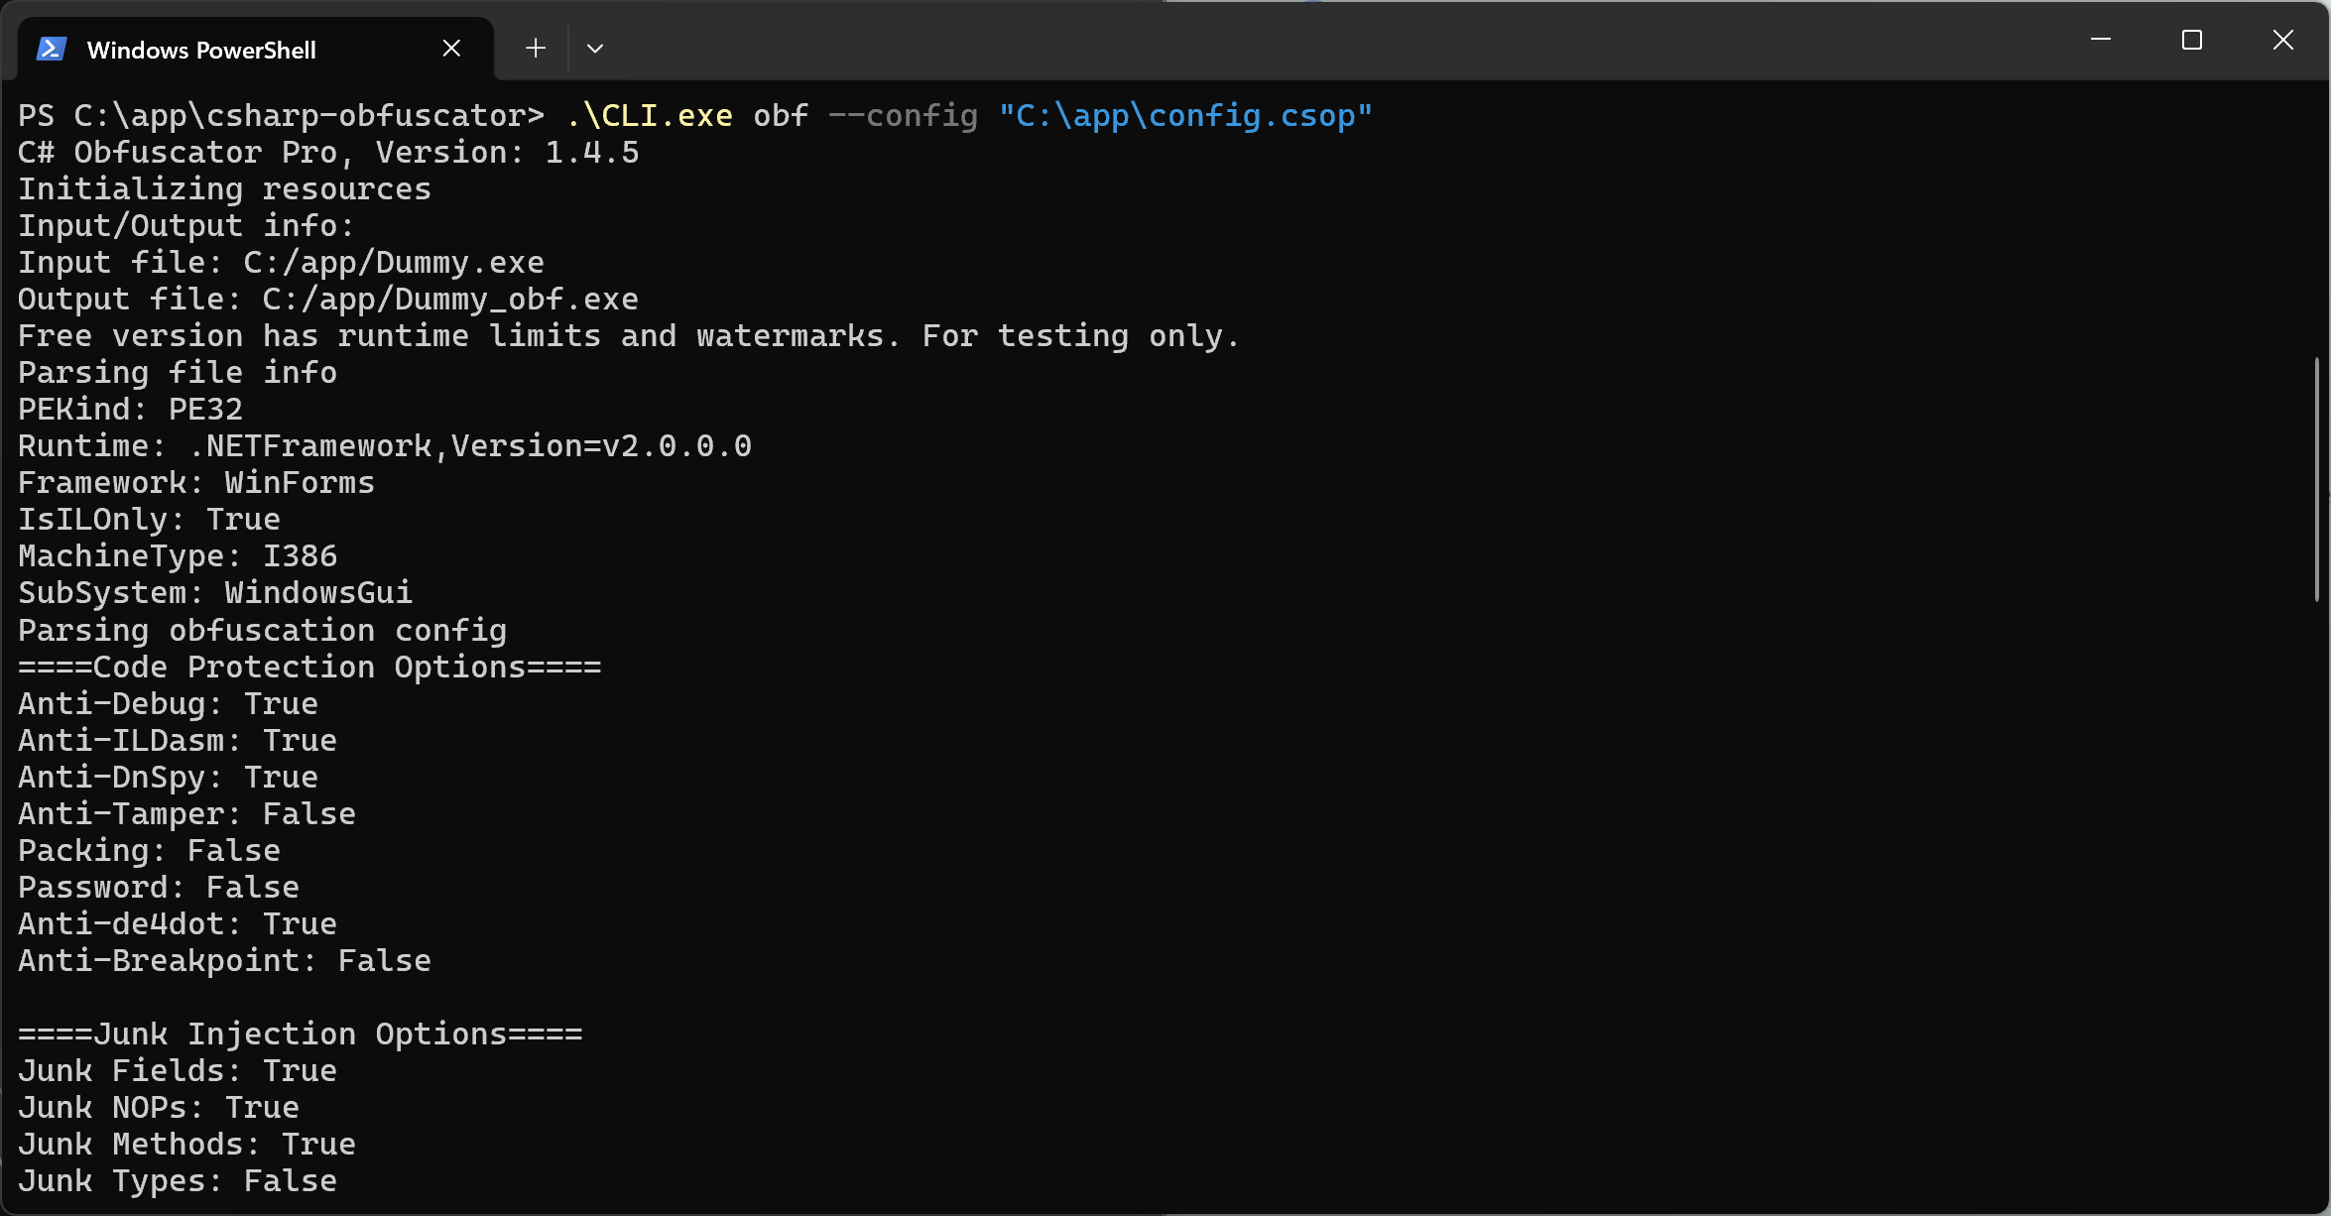The image size is (2331, 1216).
Task: Click the config path "C:\app\config.csop"
Action: click(x=1186, y=115)
